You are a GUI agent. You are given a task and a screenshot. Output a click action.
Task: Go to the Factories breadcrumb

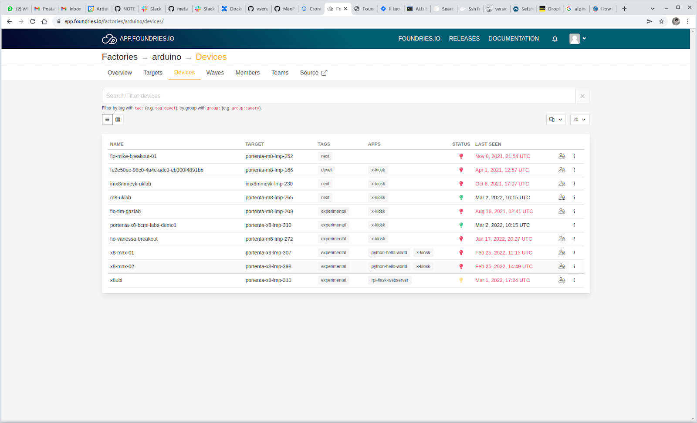point(120,57)
